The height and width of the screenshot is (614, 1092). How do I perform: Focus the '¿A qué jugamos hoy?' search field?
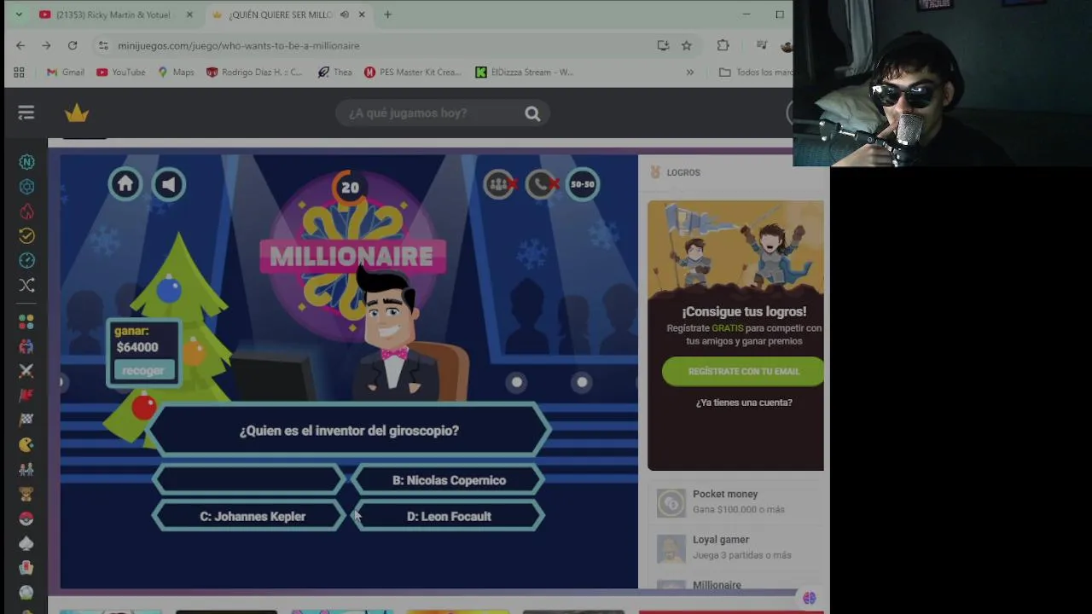[431, 113]
